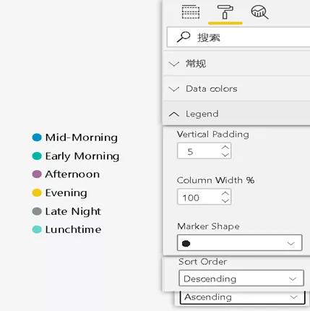
Task: Select the Late Night legend item
Action: point(66,211)
